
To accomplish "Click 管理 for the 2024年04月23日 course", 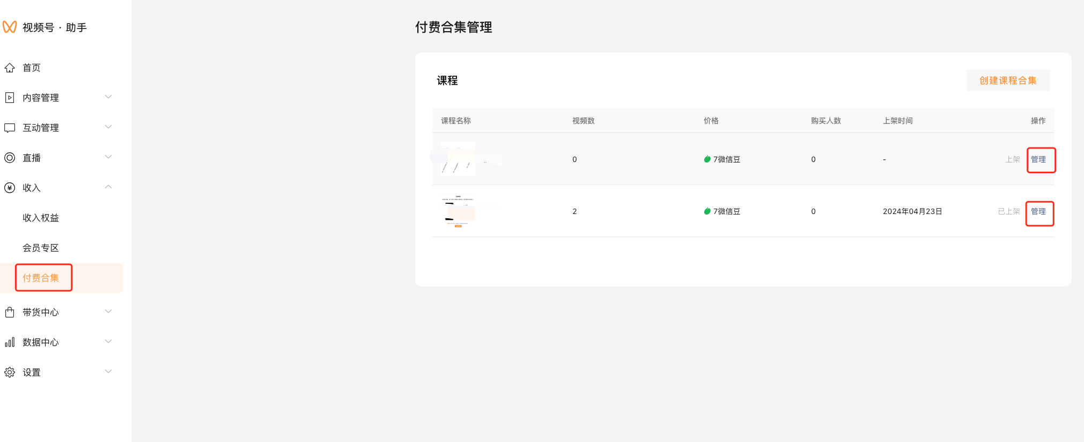I will [x=1038, y=211].
